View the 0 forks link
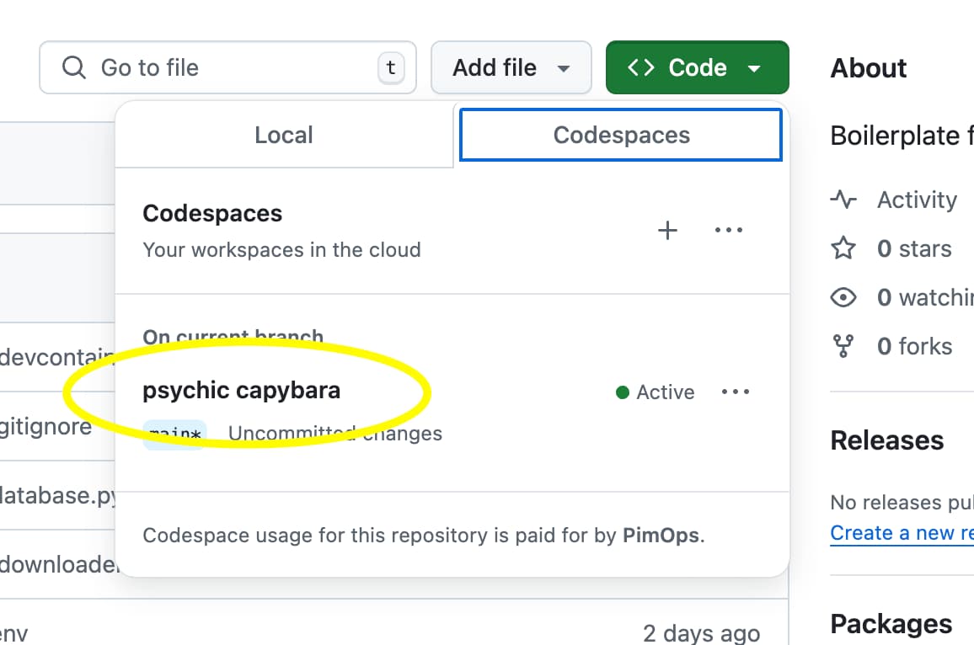This screenshot has width=974, height=645. pos(914,347)
